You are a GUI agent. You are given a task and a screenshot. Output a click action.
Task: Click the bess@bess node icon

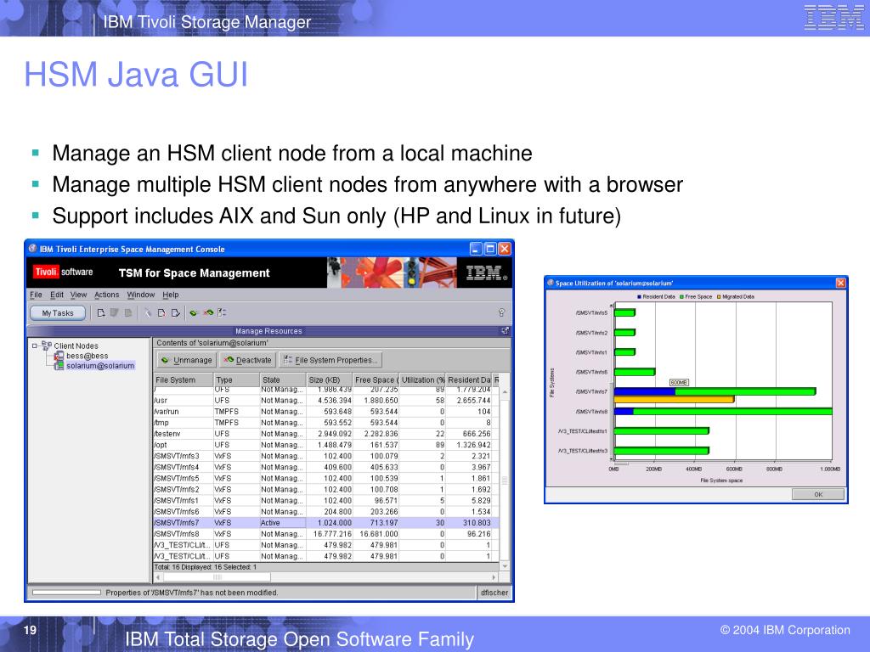tap(59, 356)
